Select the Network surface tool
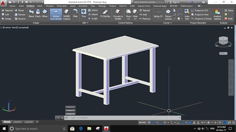The height and width of the screenshot is (132, 236). [7, 10]
